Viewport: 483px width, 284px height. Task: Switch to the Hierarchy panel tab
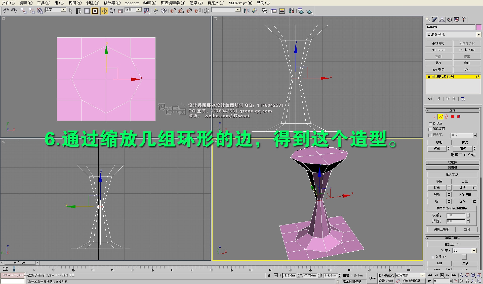[442, 20]
